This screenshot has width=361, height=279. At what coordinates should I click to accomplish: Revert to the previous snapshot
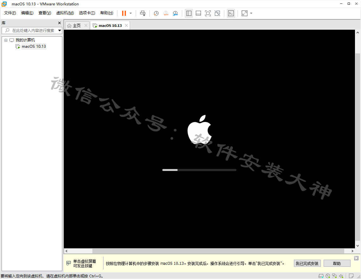click(166, 13)
